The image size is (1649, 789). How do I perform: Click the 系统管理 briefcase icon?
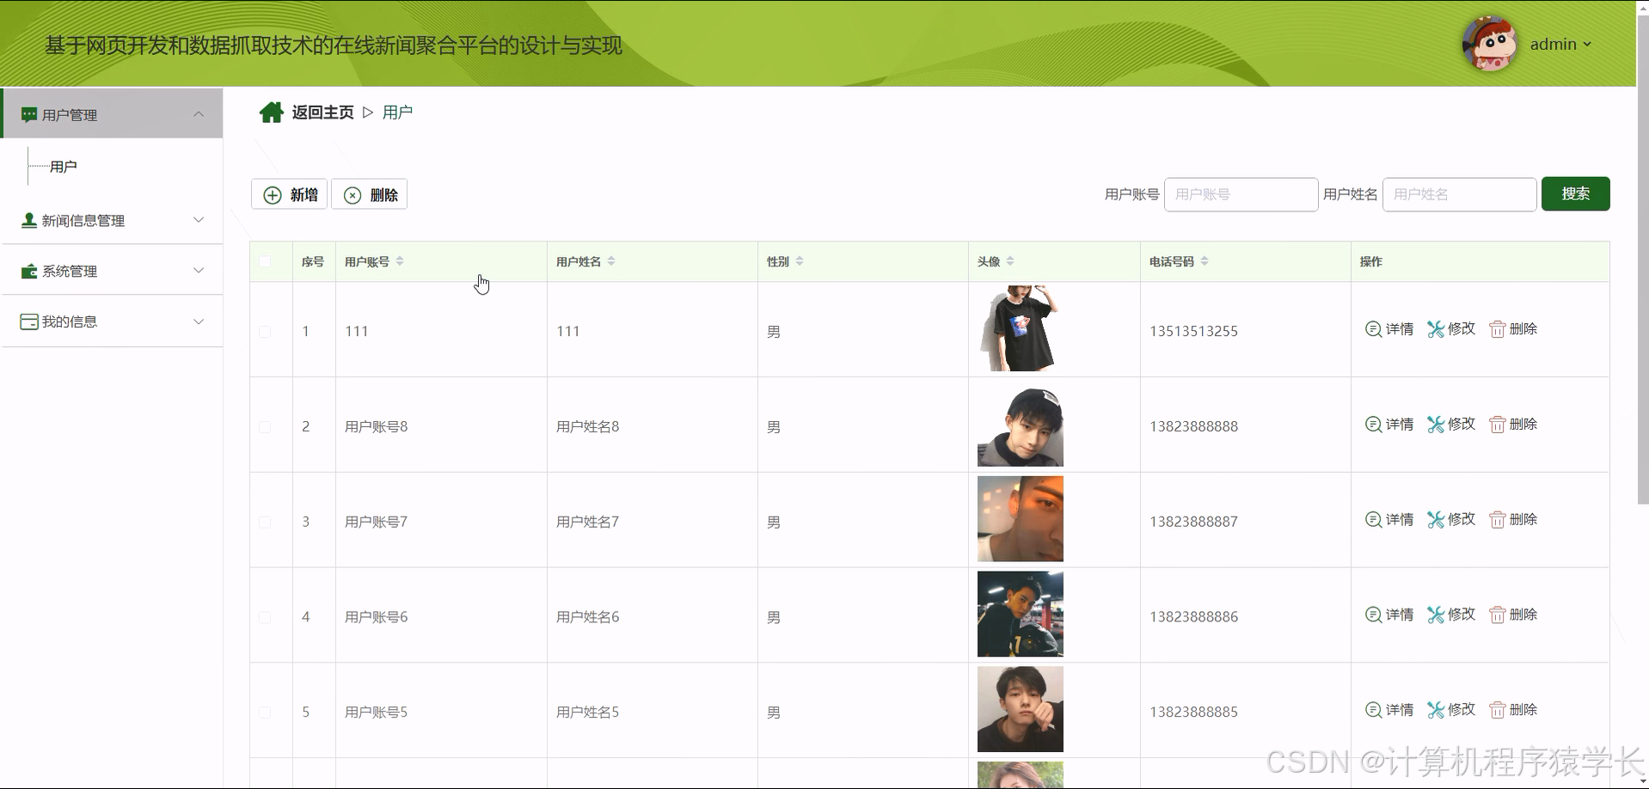point(29,271)
